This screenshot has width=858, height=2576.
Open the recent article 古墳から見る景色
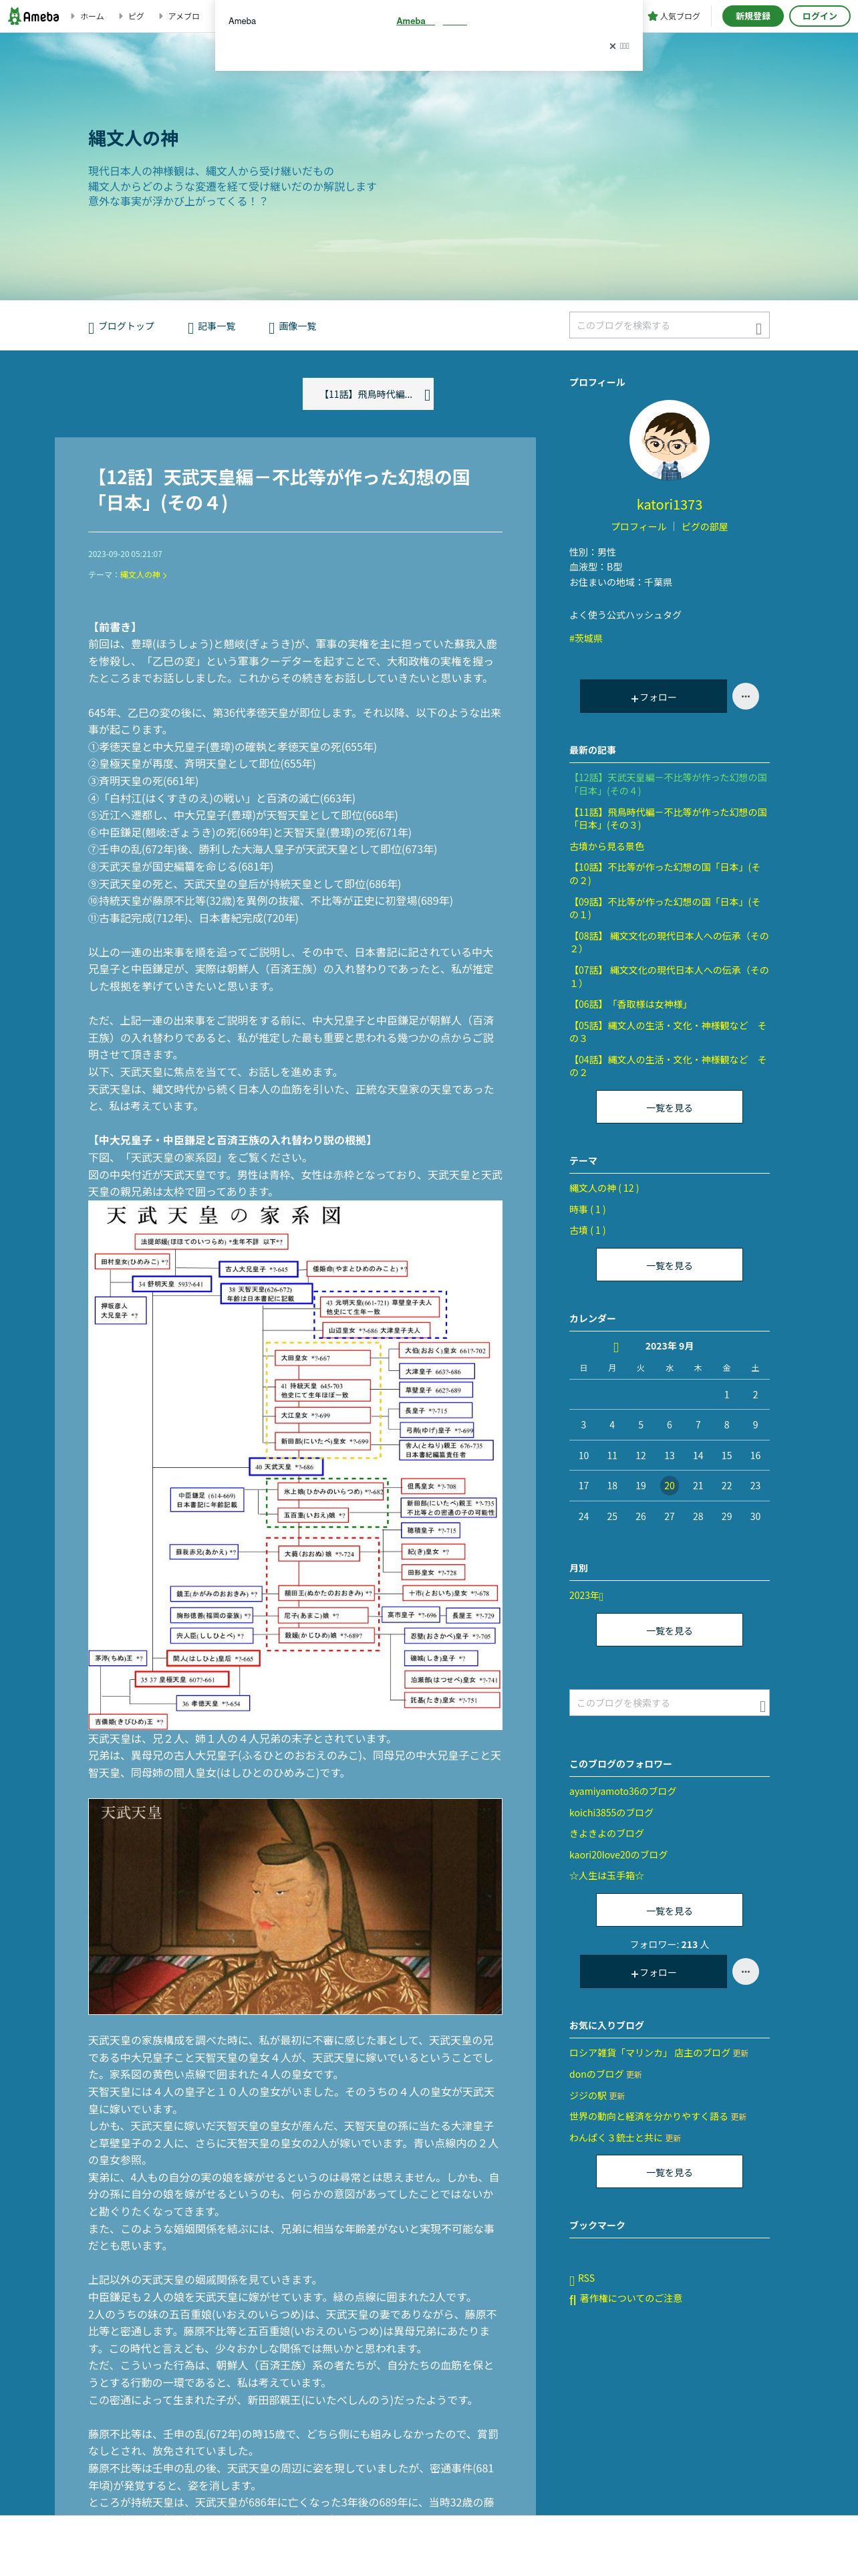[606, 846]
